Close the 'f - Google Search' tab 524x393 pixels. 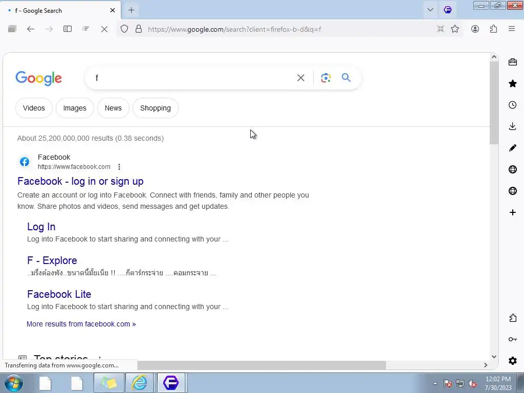(113, 10)
